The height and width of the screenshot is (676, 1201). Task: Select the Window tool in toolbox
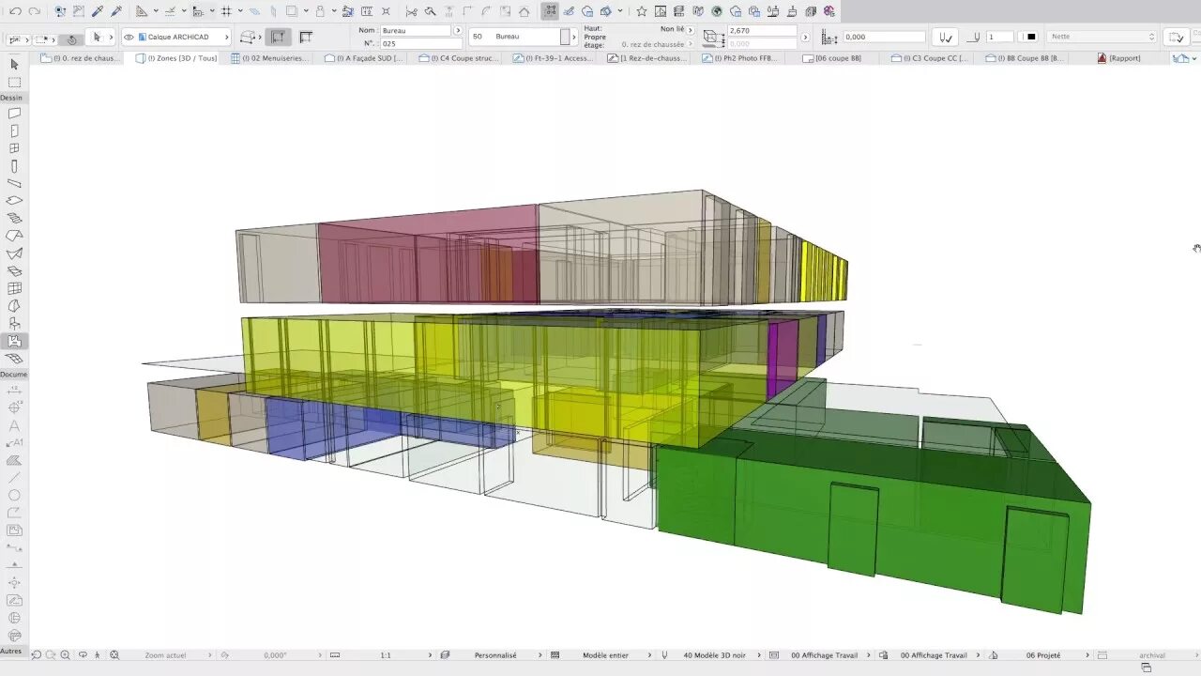[14, 148]
